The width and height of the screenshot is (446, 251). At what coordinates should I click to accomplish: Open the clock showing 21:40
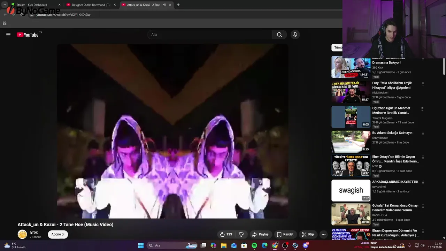pos(436,245)
